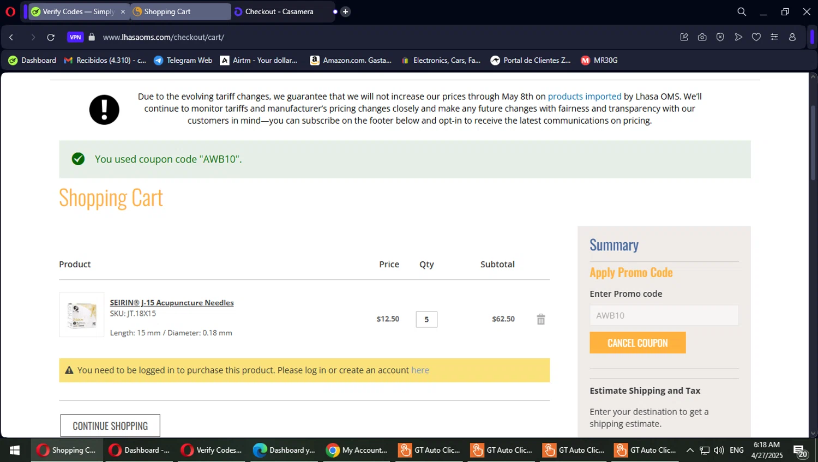818x462 pixels.
Task: Click the promo code field AWB10
Action: tap(664, 315)
